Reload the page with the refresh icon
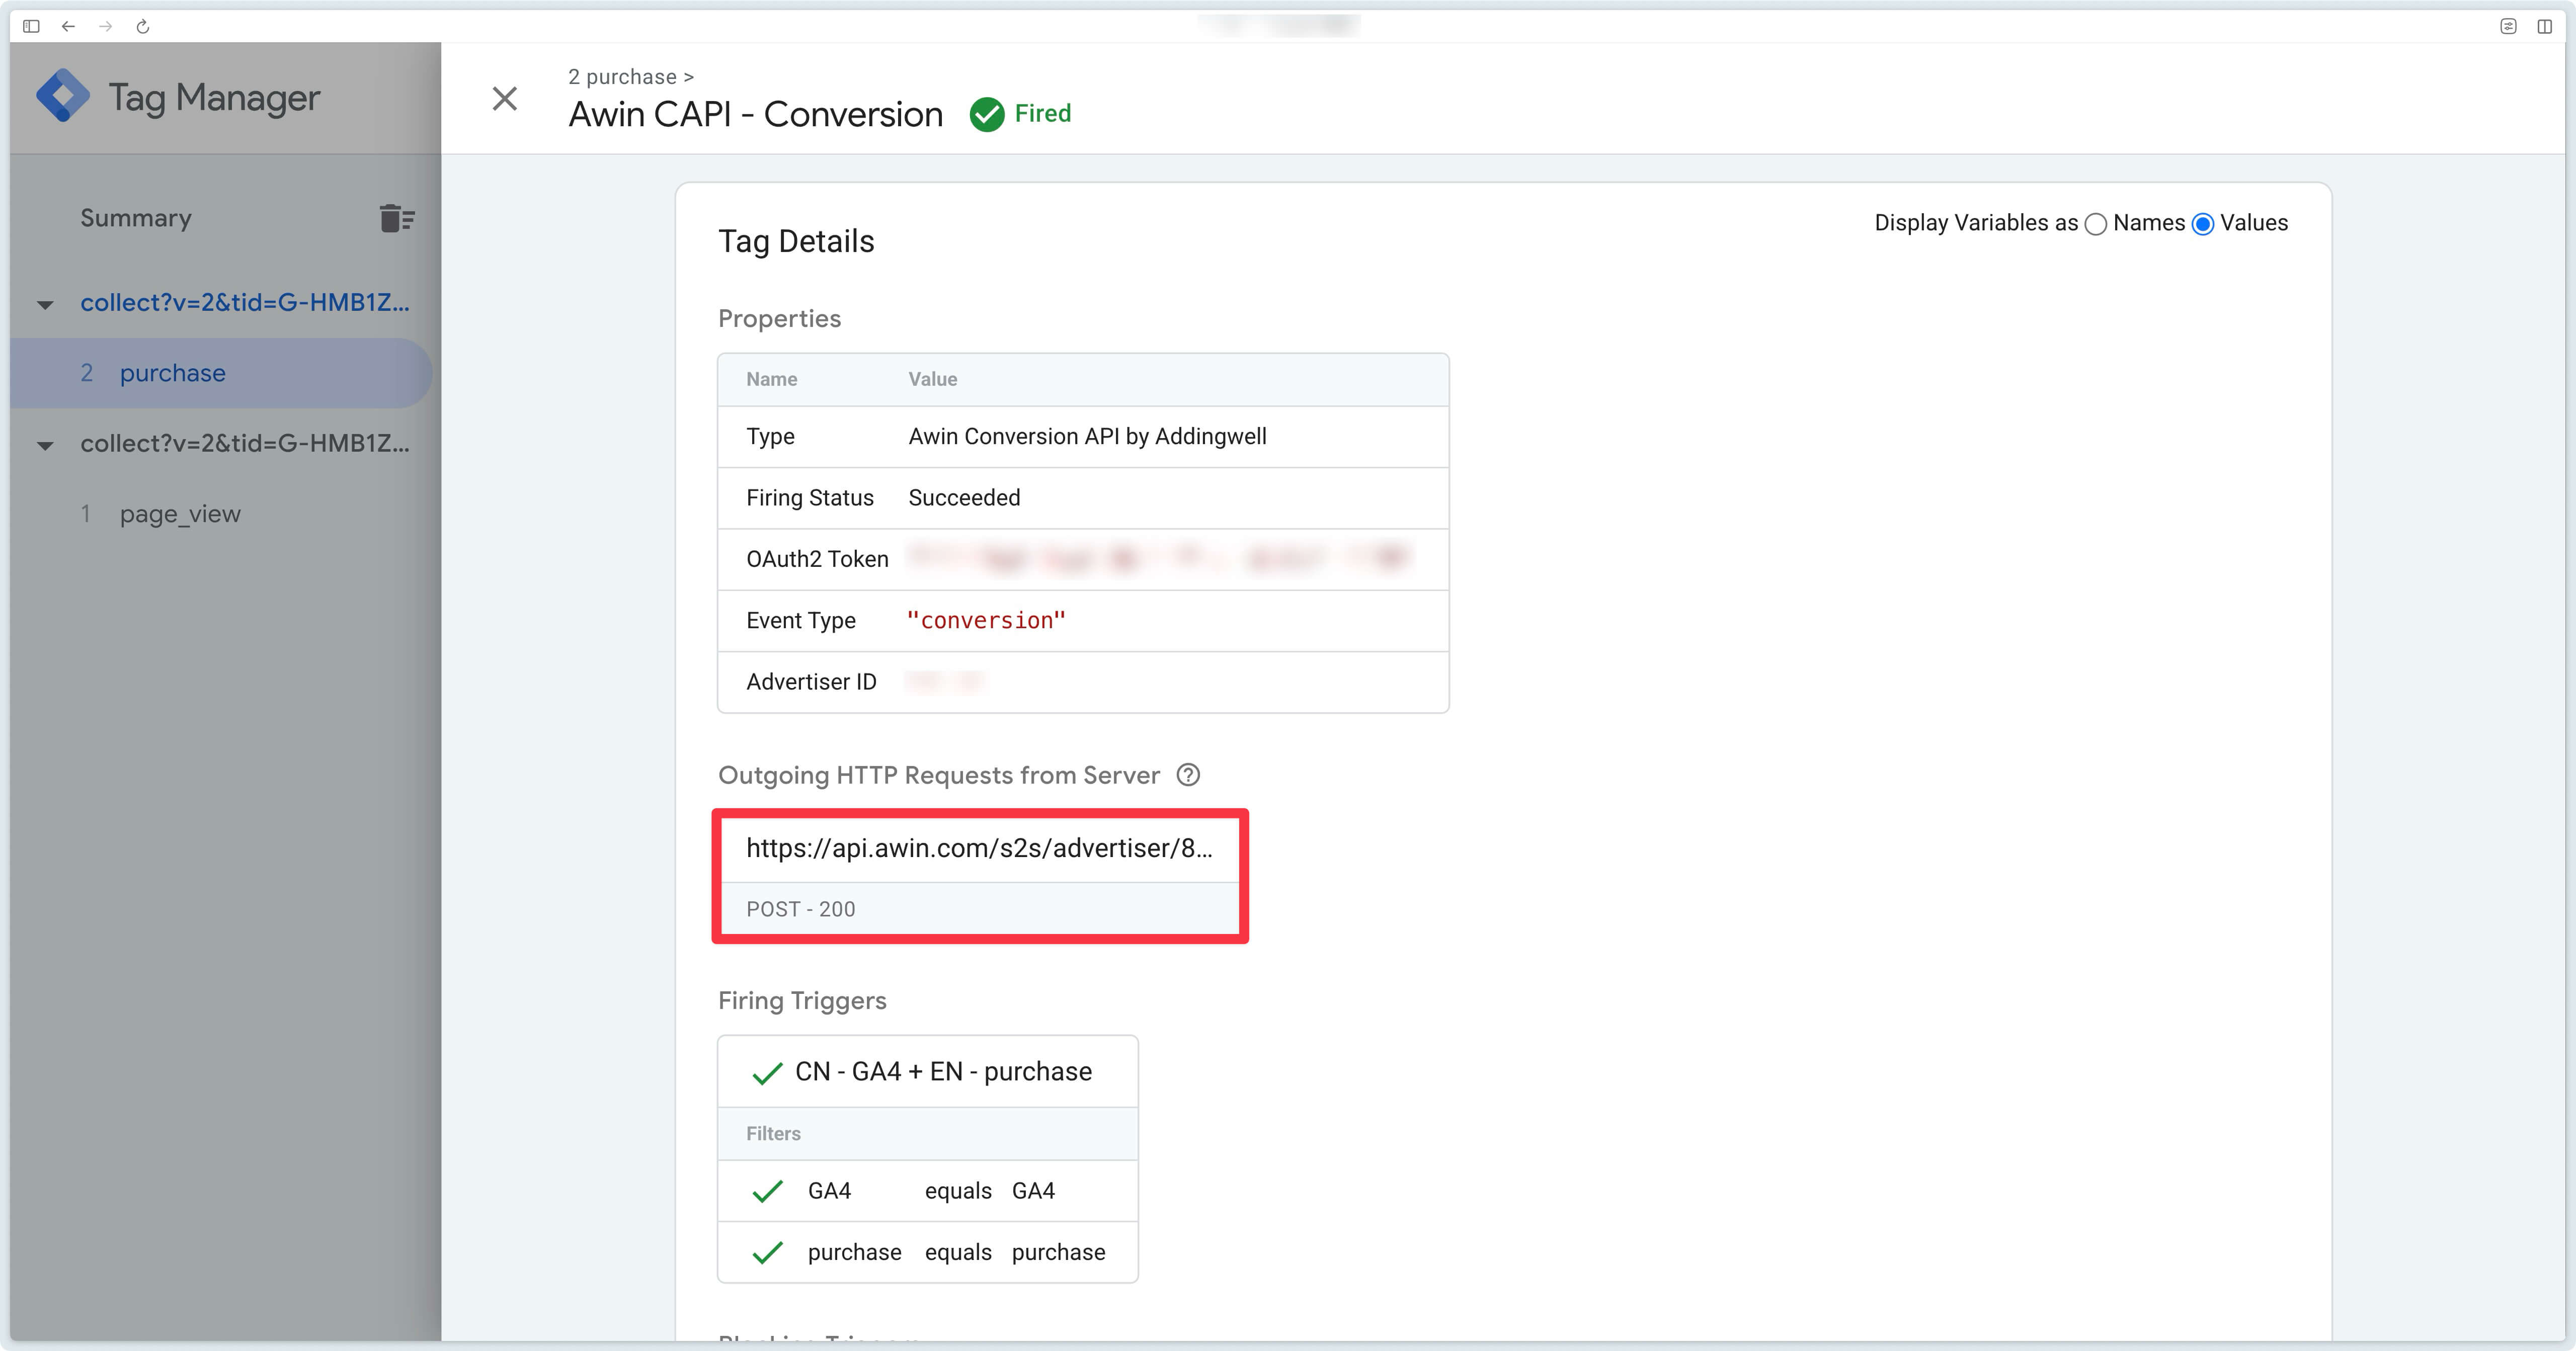 (143, 26)
